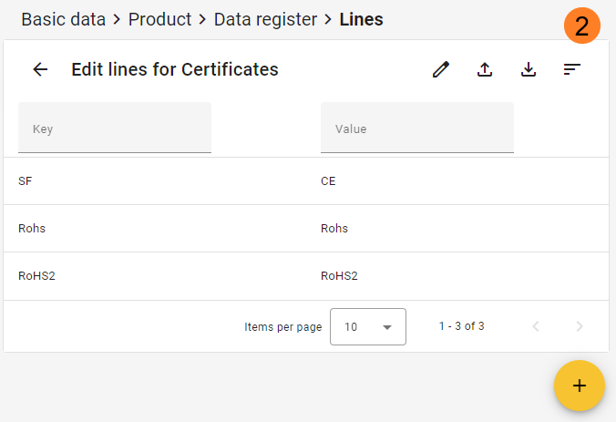This screenshot has height=422, width=616.
Task: Open the Items per page dropdown
Action: click(367, 326)
